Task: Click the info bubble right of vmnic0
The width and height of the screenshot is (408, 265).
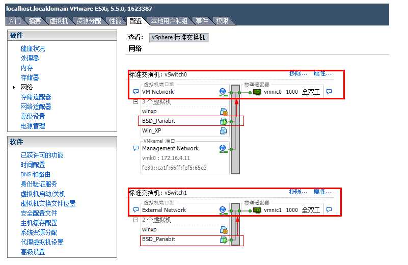Action: point(329,92)
